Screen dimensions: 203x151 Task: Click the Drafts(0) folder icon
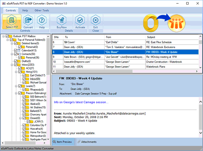(x=19, y=61)
